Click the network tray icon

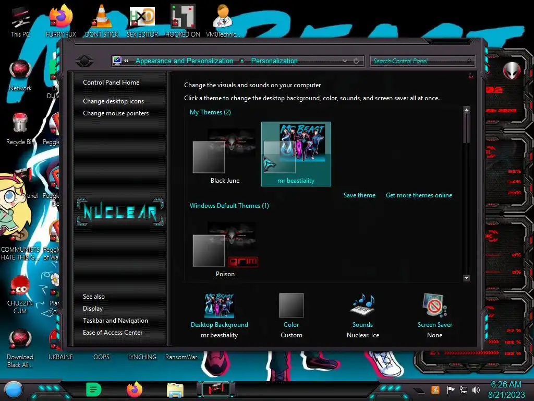464,390
